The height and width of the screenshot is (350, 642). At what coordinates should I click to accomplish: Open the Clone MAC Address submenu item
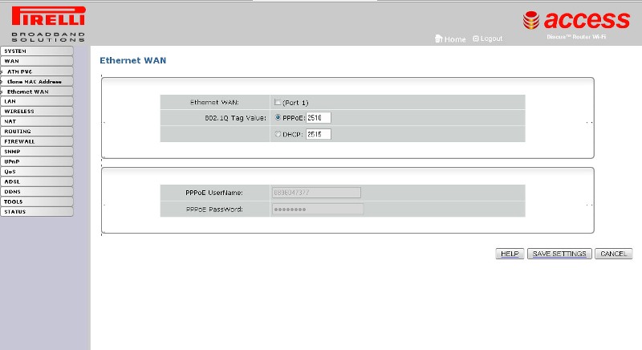(36, 81)
